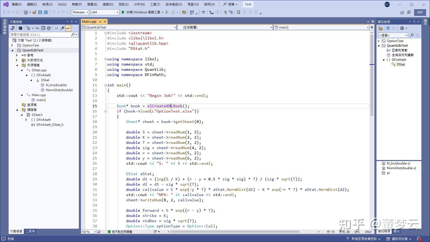Click the Undo icon in the toolbar
The image size is (430, 242).
tap(54, 12)
